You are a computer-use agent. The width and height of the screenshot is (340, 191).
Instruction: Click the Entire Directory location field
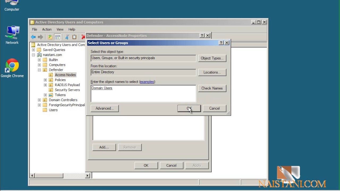pos(143,72)
